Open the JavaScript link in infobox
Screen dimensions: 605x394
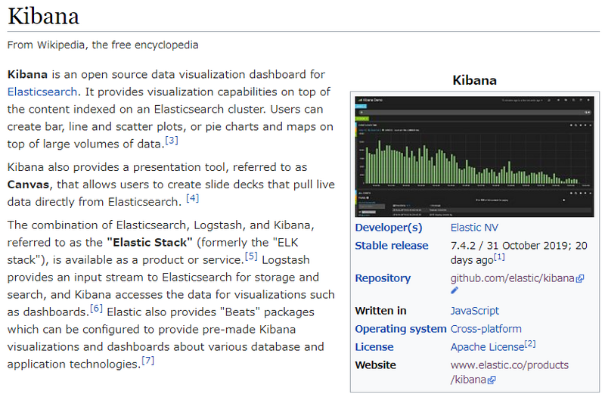pyautogui.click(x=474, y=311)
